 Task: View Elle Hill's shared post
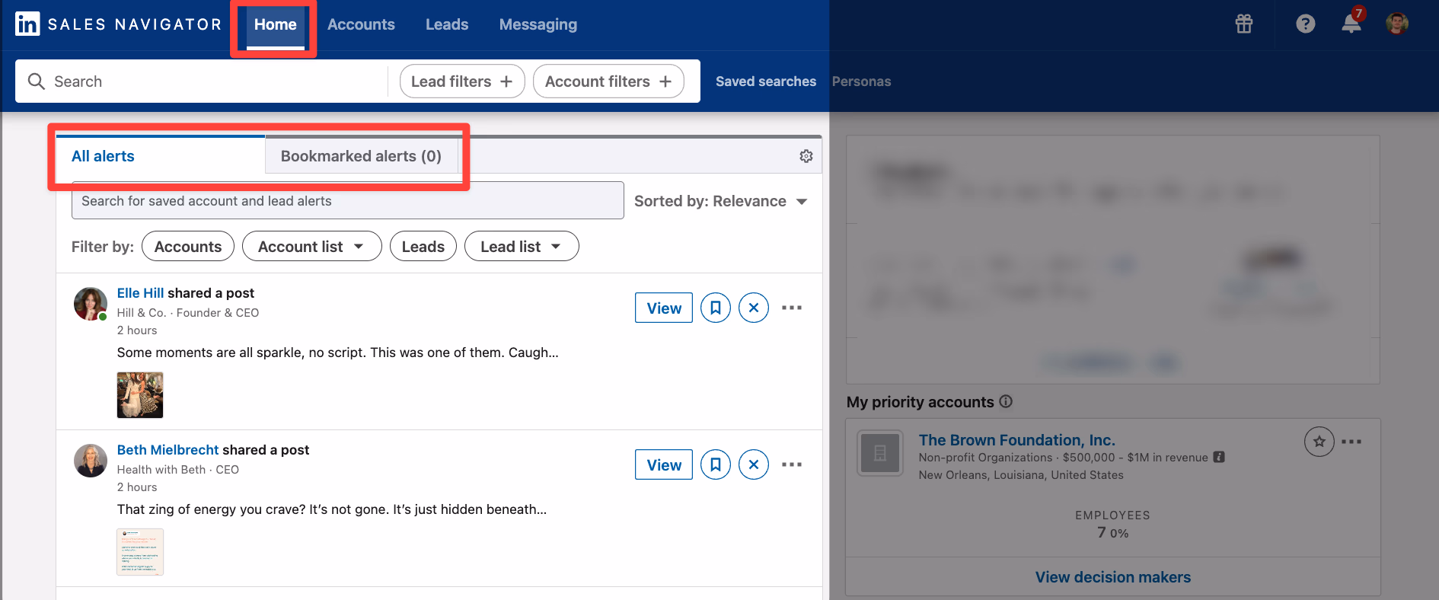pos(664,308)
